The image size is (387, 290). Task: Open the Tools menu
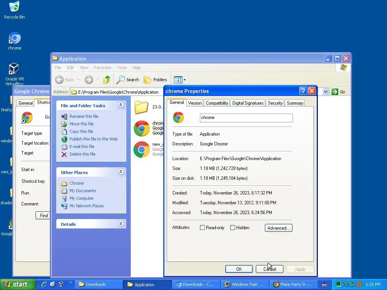(122, 68)
